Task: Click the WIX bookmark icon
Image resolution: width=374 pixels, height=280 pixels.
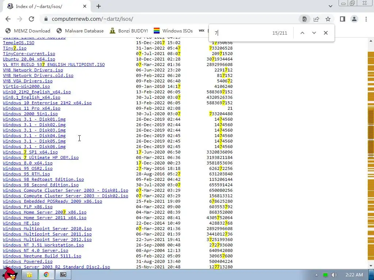Action: pyautogui.click(x=202, y=31)
